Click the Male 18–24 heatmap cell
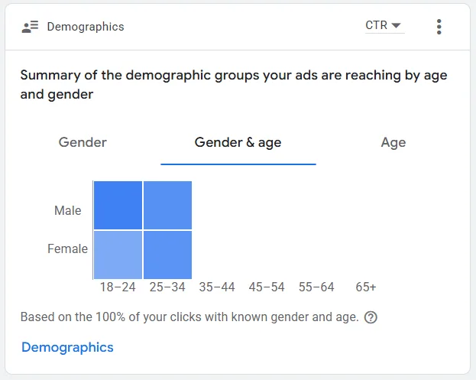The image size is (476, 380). (118, 205)
